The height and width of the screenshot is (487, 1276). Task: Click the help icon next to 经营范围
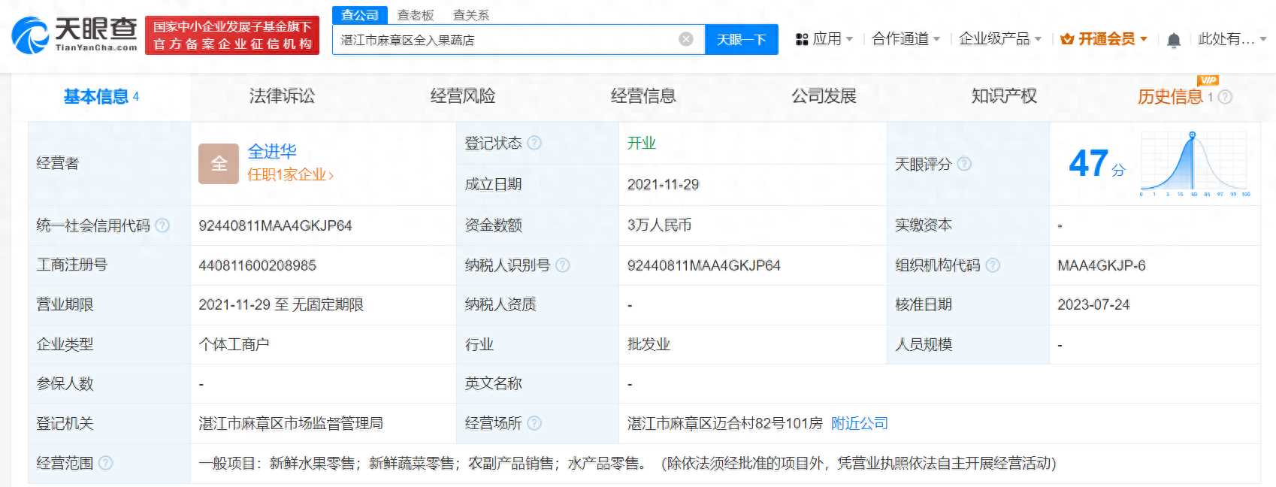pyautogui.click(x=105, y=463)
